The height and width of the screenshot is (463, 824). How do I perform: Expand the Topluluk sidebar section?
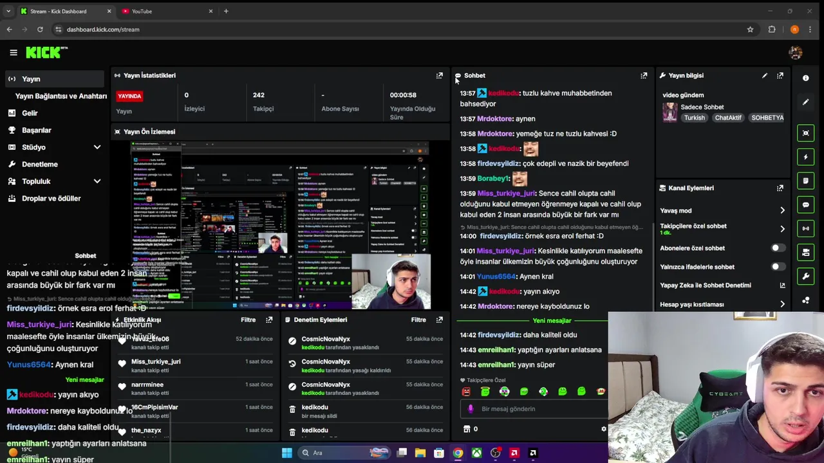(97, 181)
